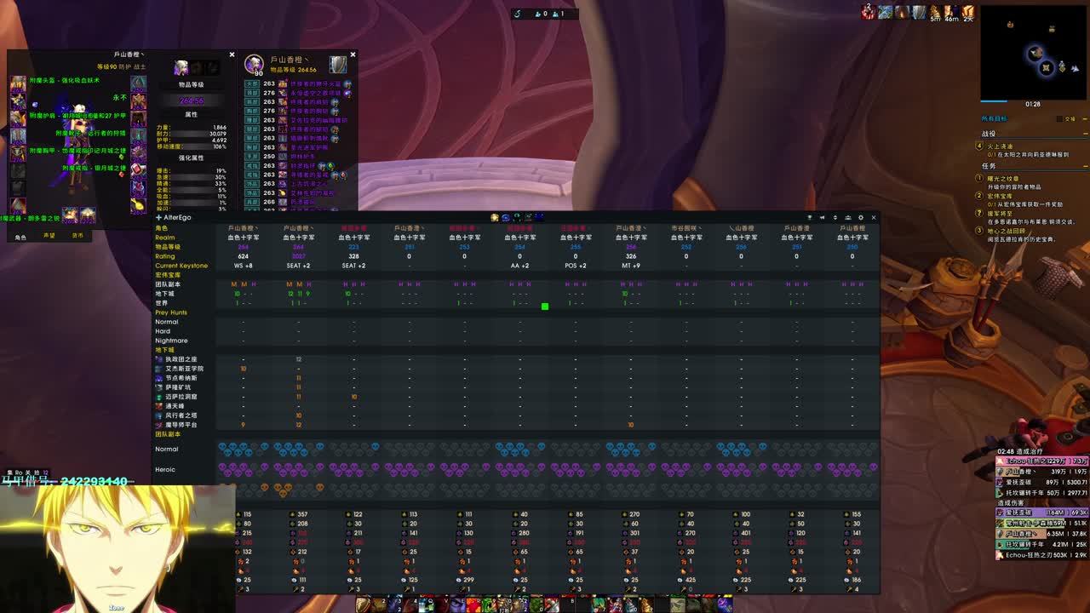Click the head slot item in character panel
This screenshot has width=1090, height=613.
point(18,83)
